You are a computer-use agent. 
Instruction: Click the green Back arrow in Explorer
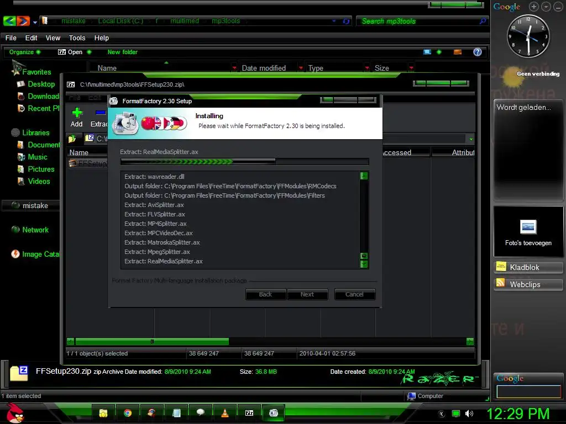9,21
